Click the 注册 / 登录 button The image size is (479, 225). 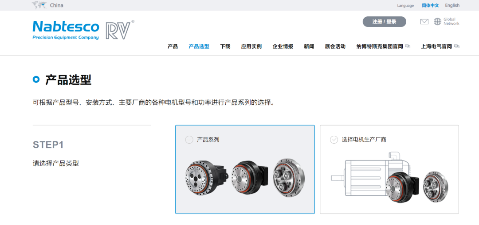coord(384,22)
